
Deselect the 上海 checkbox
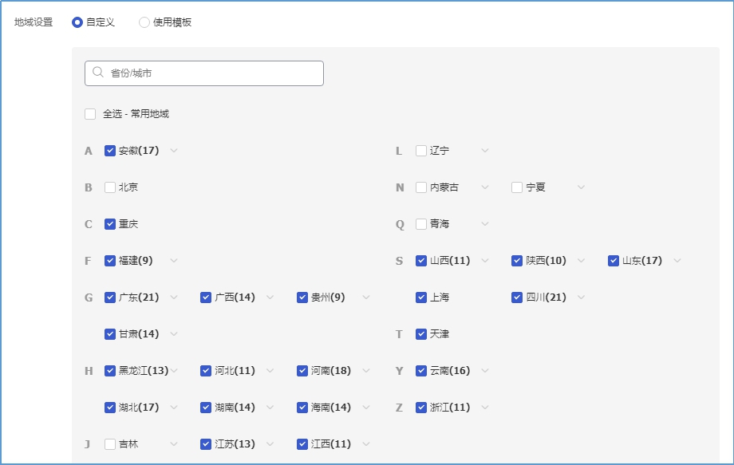tap(421, 298)
